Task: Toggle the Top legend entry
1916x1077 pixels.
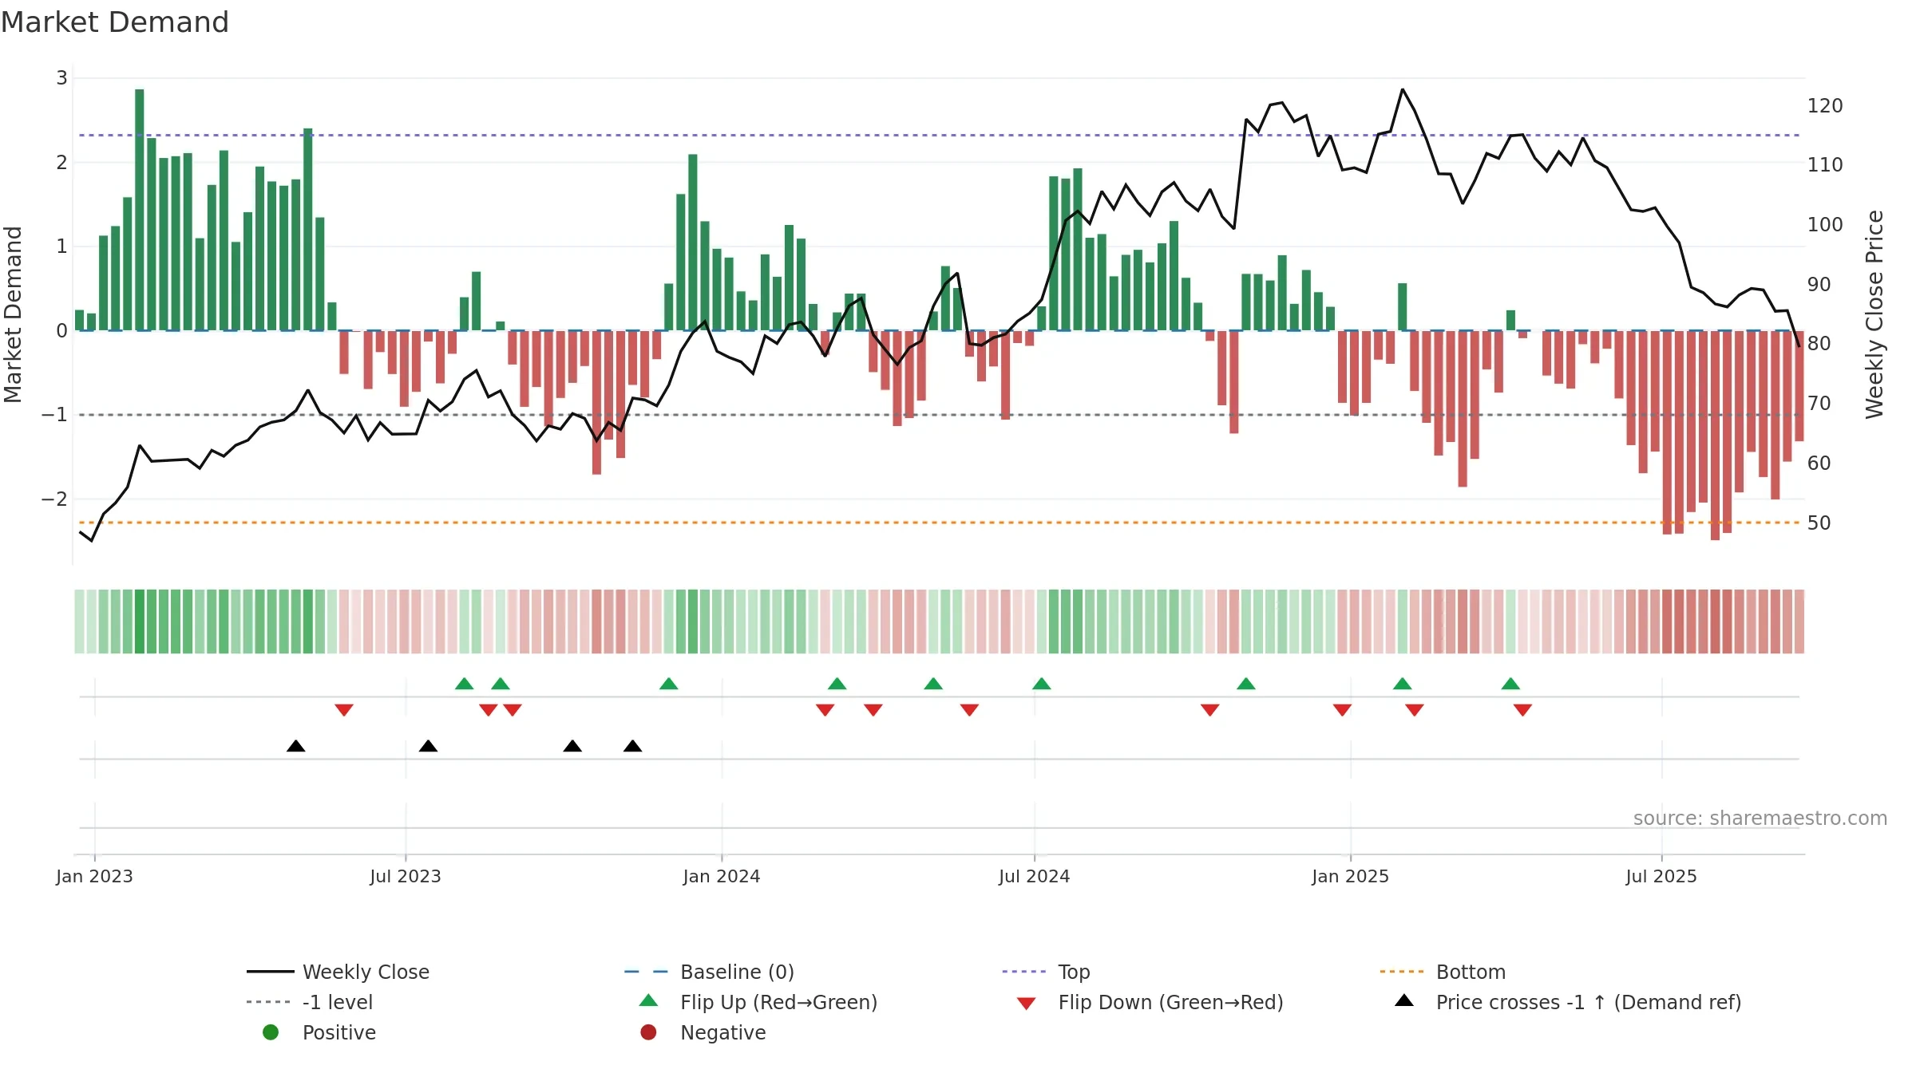Action: pos(1046,972)
